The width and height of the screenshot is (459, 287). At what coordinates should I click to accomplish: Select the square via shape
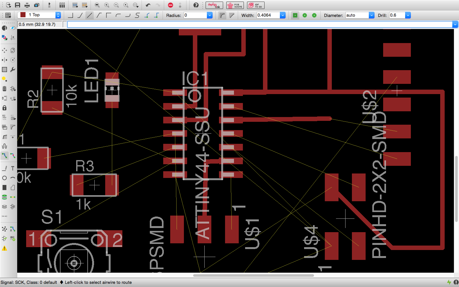295,15
